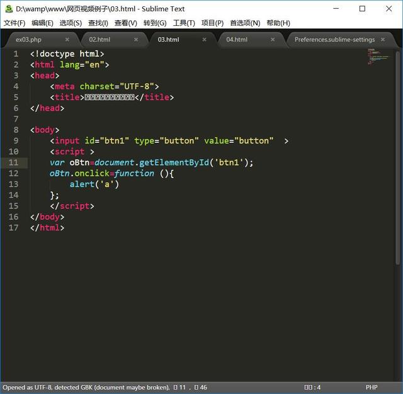Click alert('a') on line 13
403x394 pixels.
94,184
